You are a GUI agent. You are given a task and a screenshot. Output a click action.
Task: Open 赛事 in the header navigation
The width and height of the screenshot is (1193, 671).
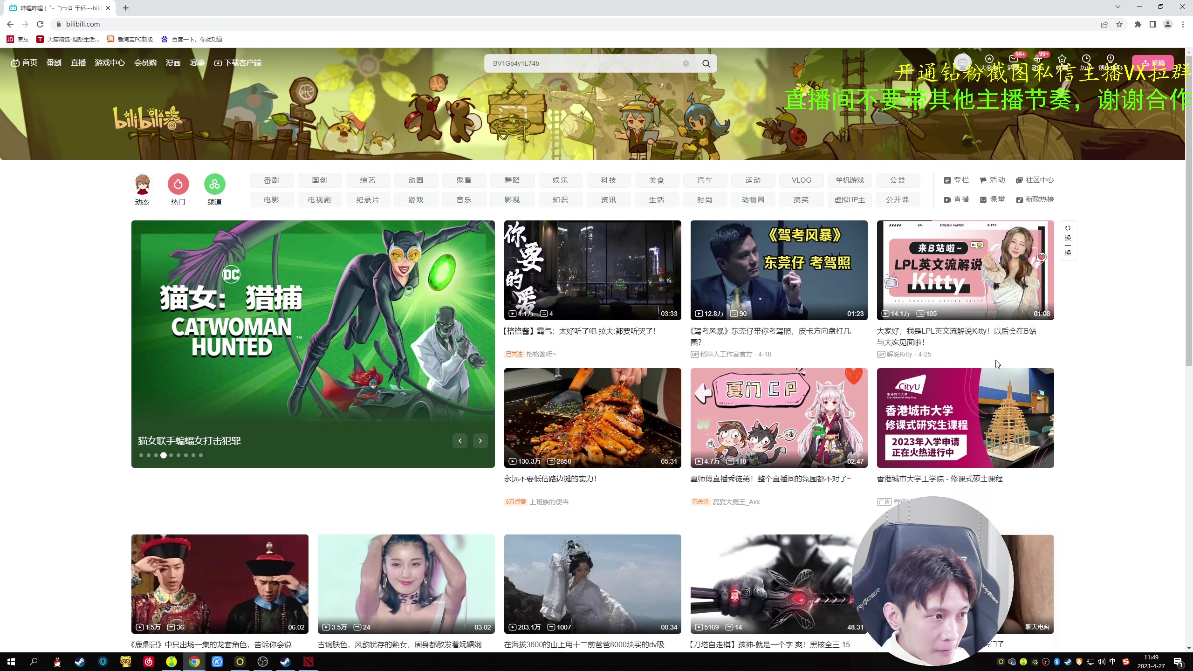[x=198, y=63]
